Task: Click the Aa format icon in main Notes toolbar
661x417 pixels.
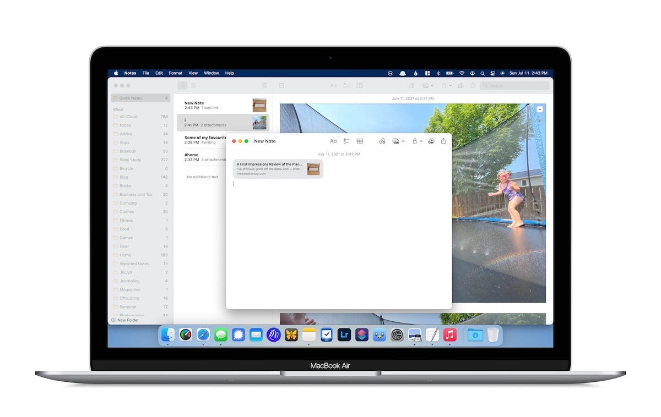Action: click(x=333, y=86)
